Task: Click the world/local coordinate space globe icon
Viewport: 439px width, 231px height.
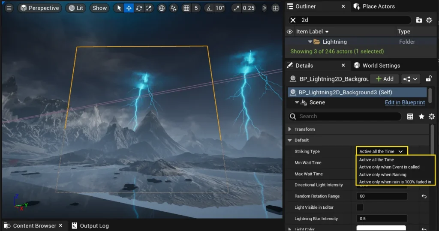Action: [x=162, y=8]
